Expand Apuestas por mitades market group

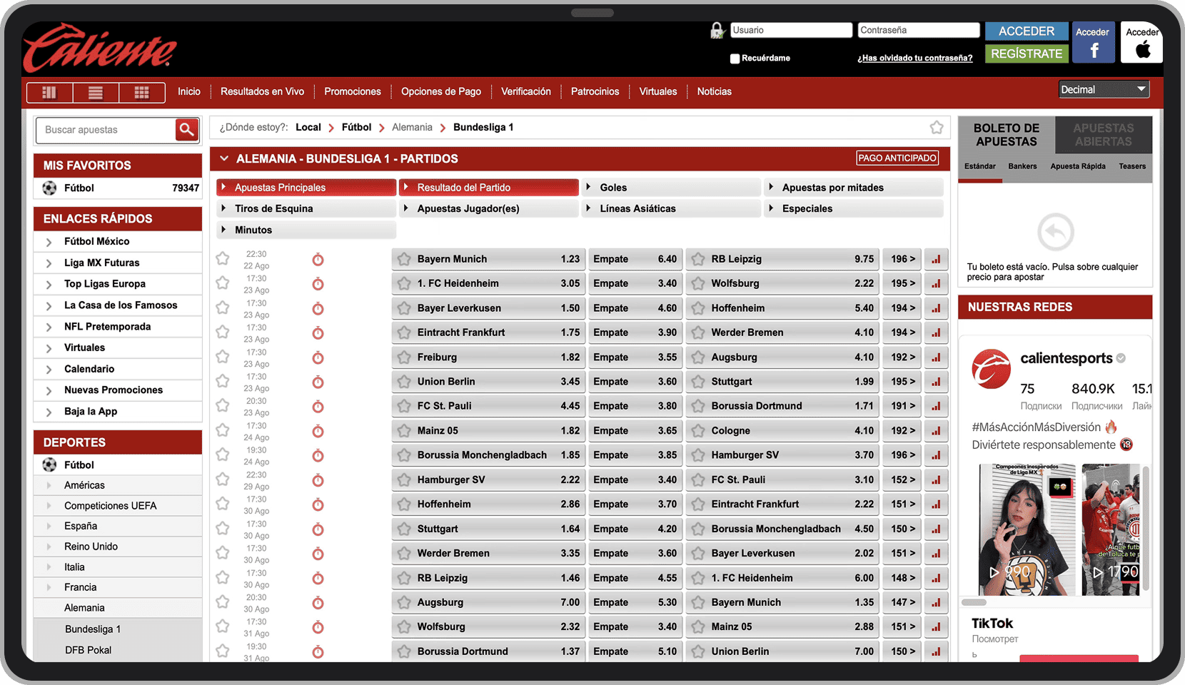coord(854,188)
